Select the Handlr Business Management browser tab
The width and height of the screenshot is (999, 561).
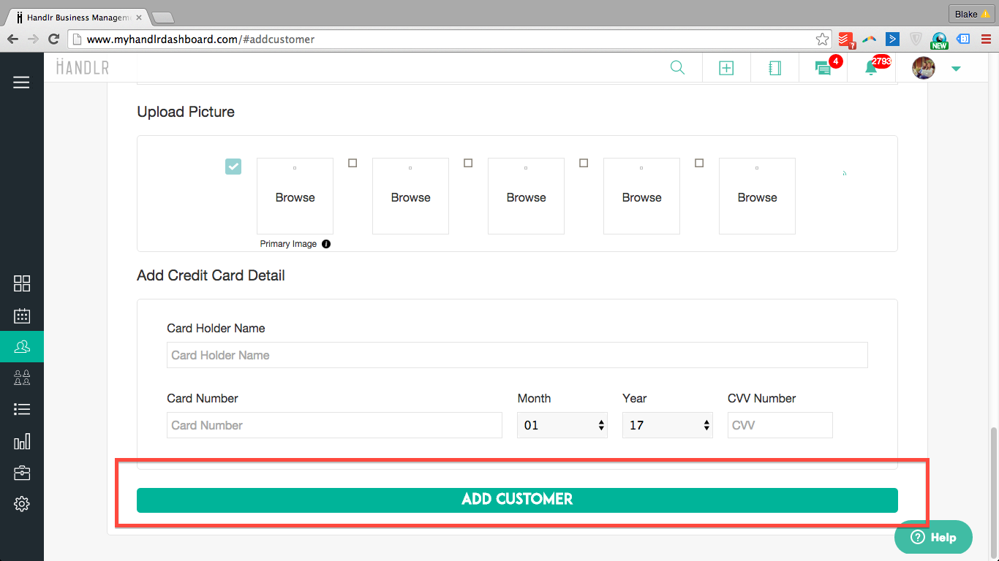click(78, 17)
